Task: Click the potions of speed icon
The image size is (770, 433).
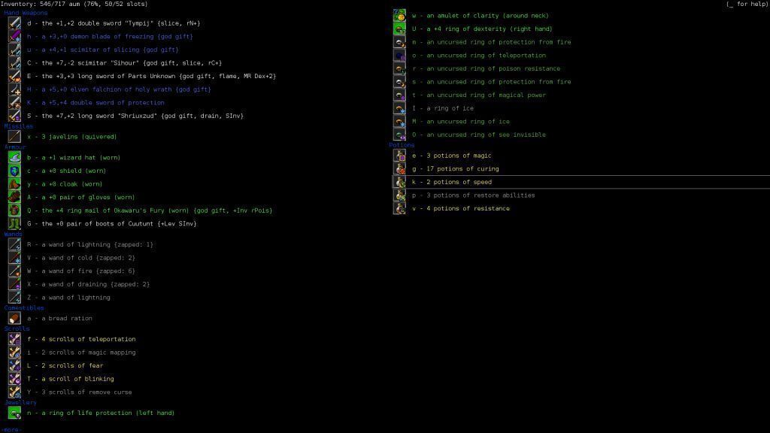Action: (399, 182)
